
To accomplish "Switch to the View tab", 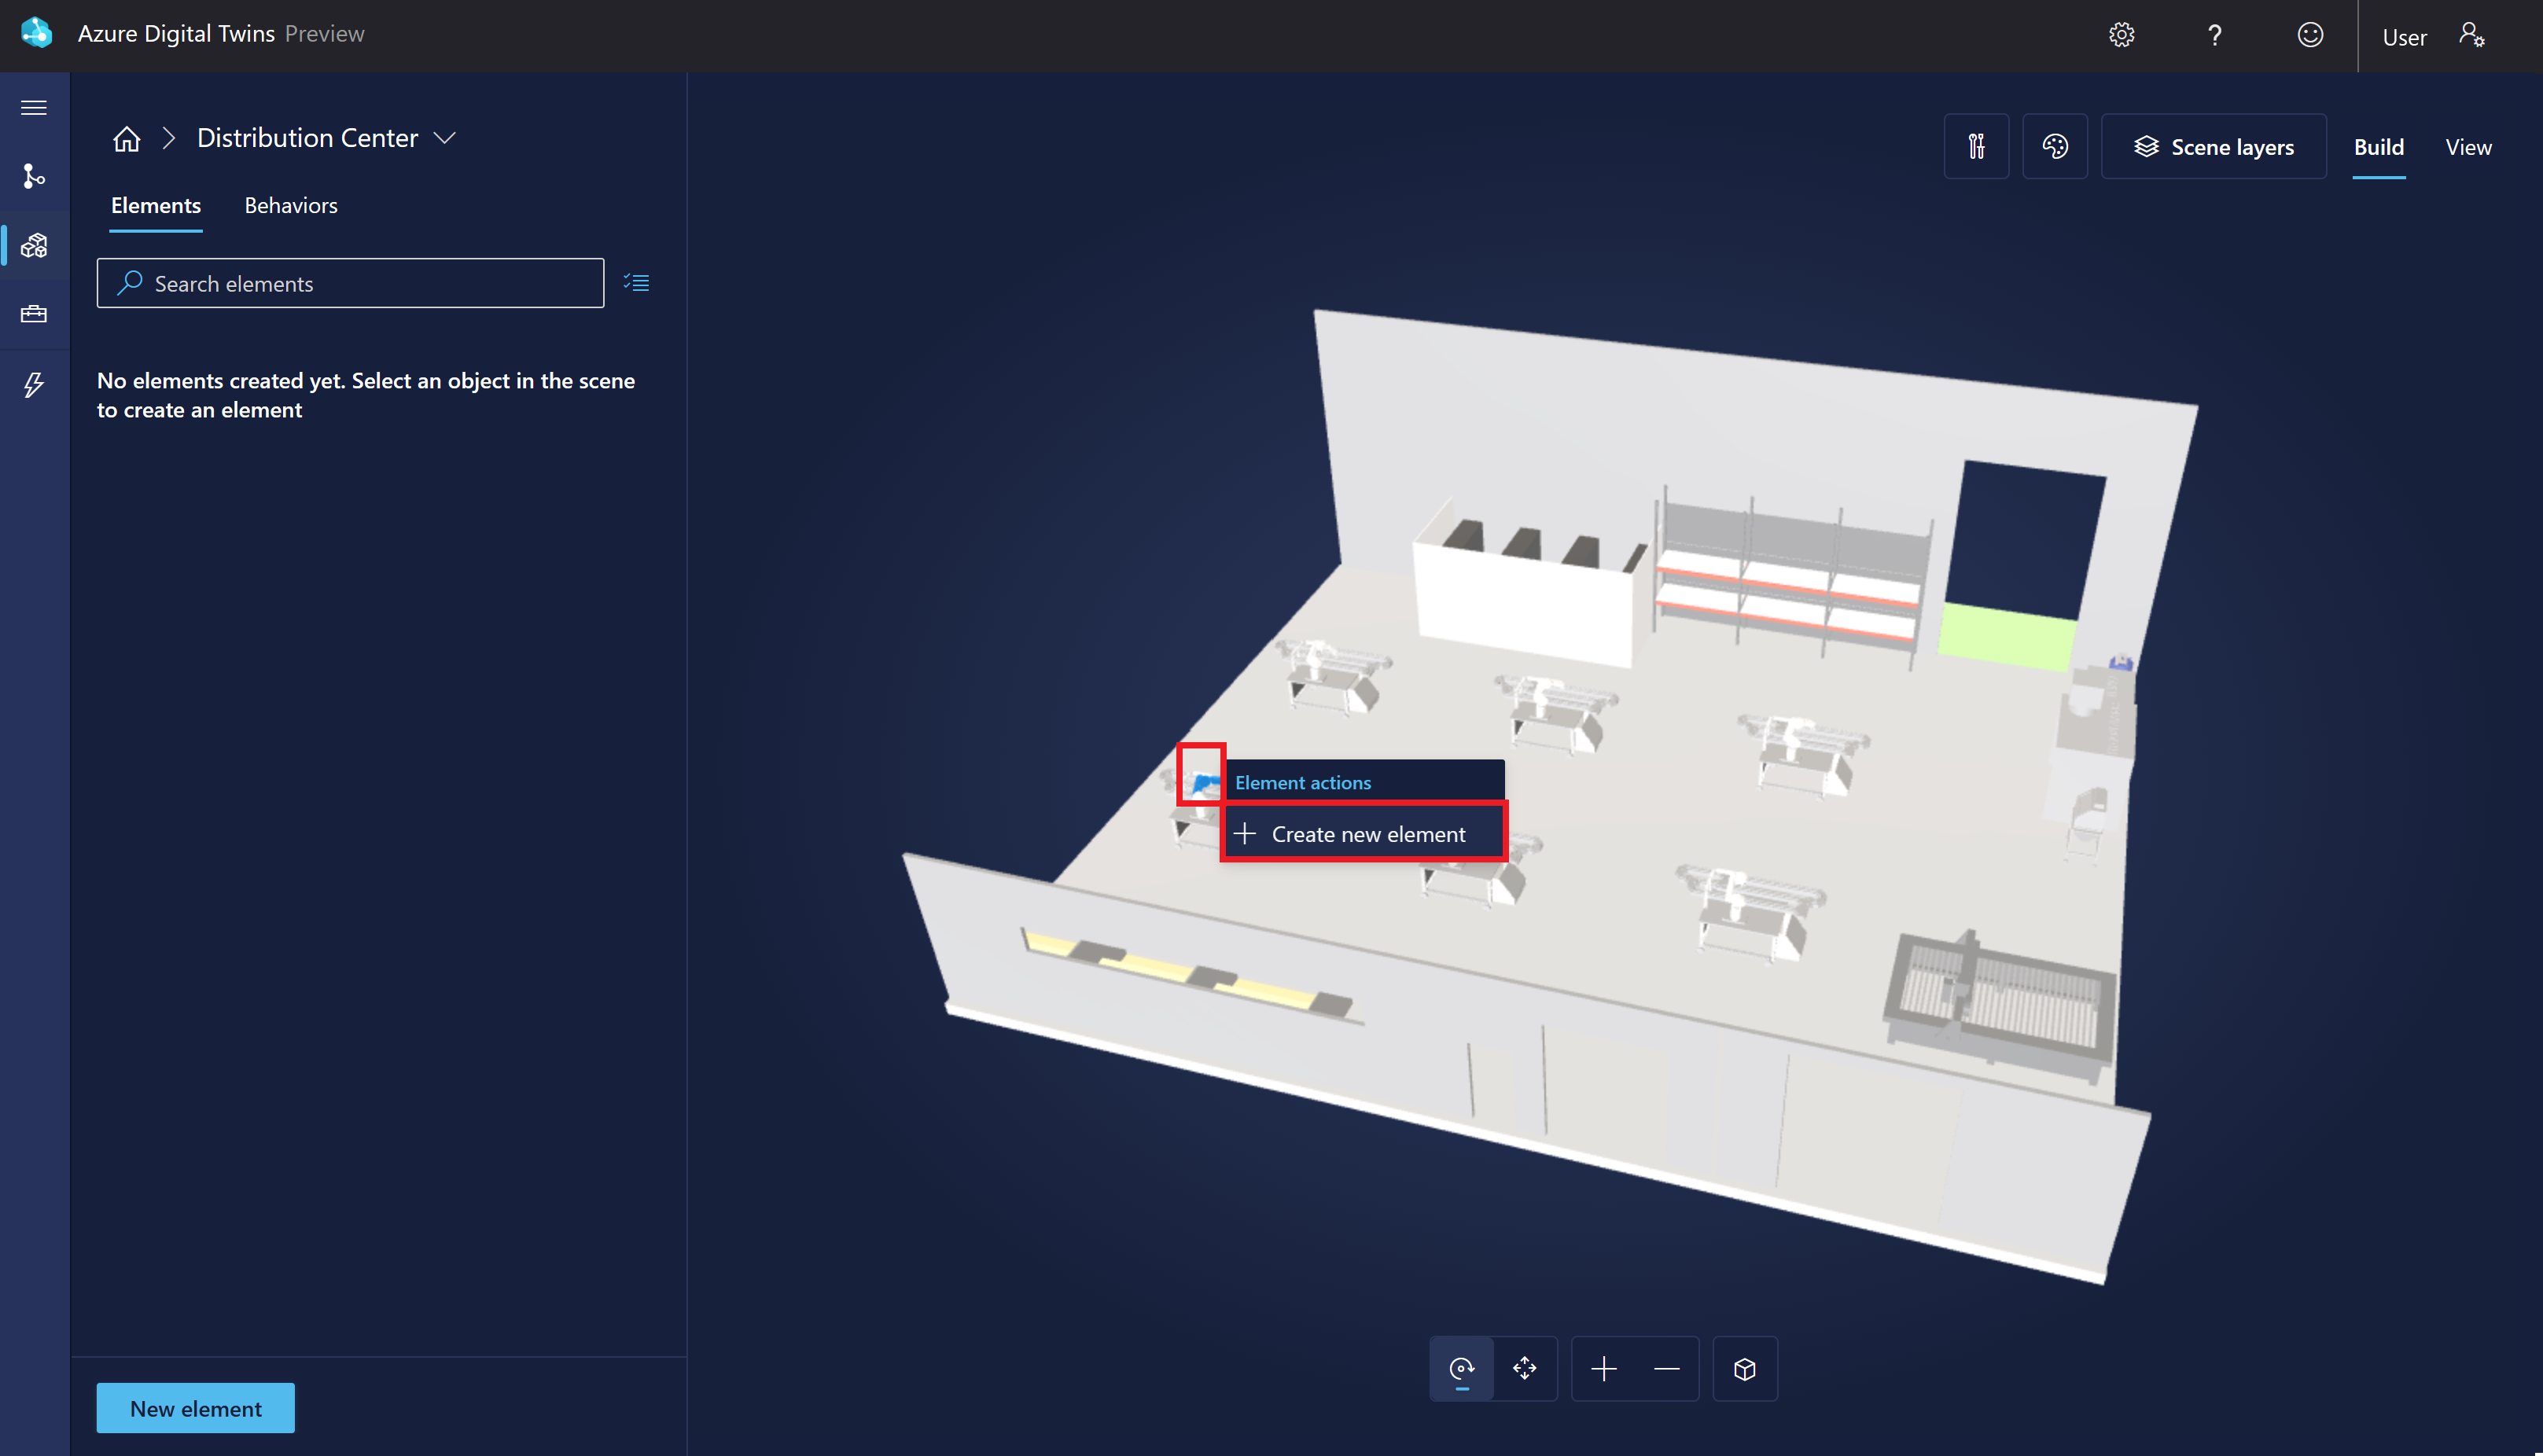I will (2468, 146).
